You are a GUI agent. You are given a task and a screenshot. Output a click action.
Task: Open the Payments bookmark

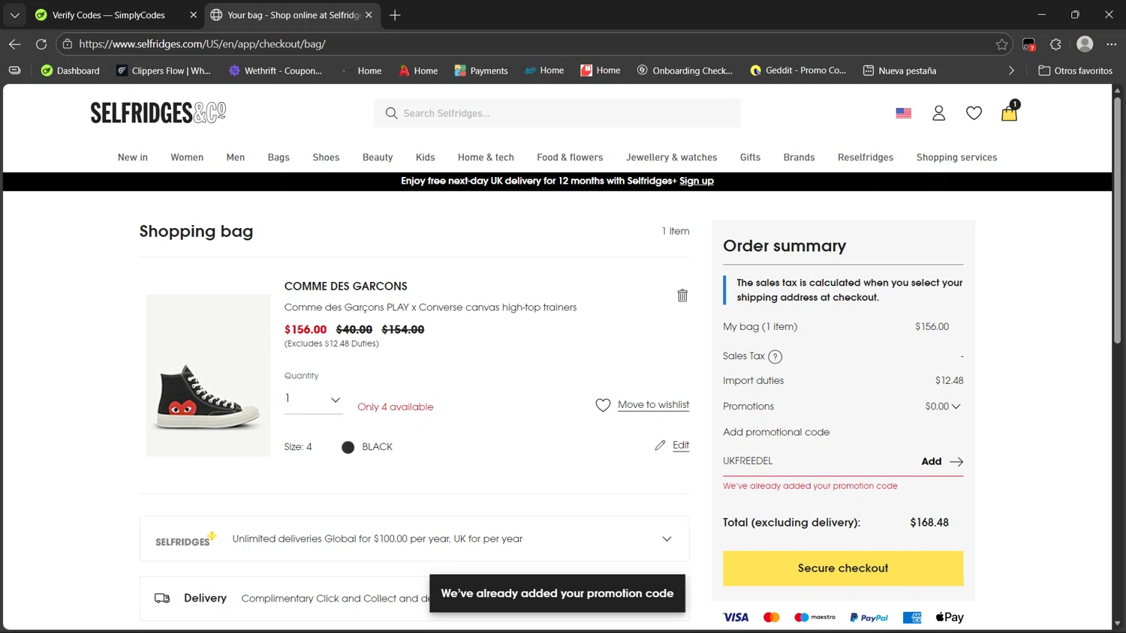coord(481,70)
